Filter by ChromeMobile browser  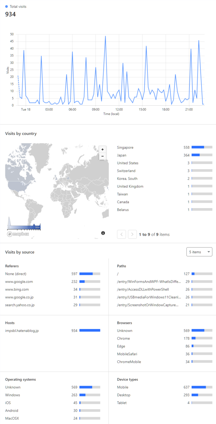pos(165,362)
